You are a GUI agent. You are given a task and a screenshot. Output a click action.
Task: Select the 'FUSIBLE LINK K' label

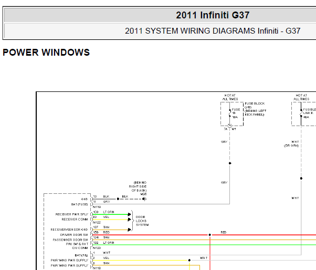[x=309, y=111]
